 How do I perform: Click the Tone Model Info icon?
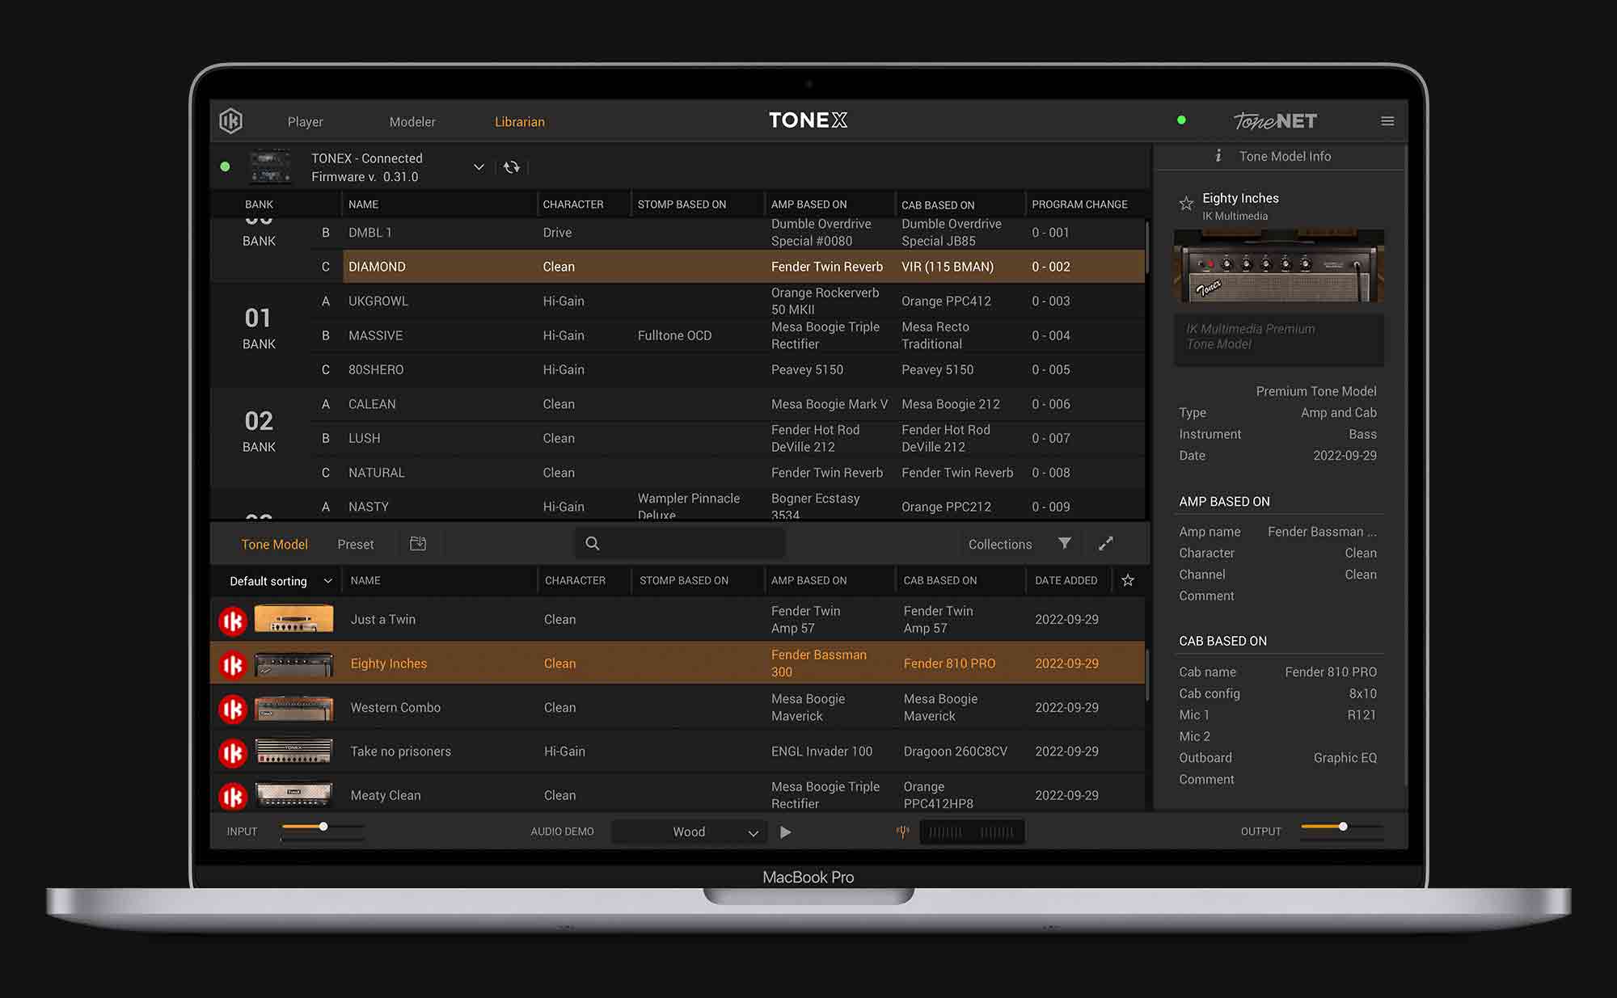(1218, 156)
